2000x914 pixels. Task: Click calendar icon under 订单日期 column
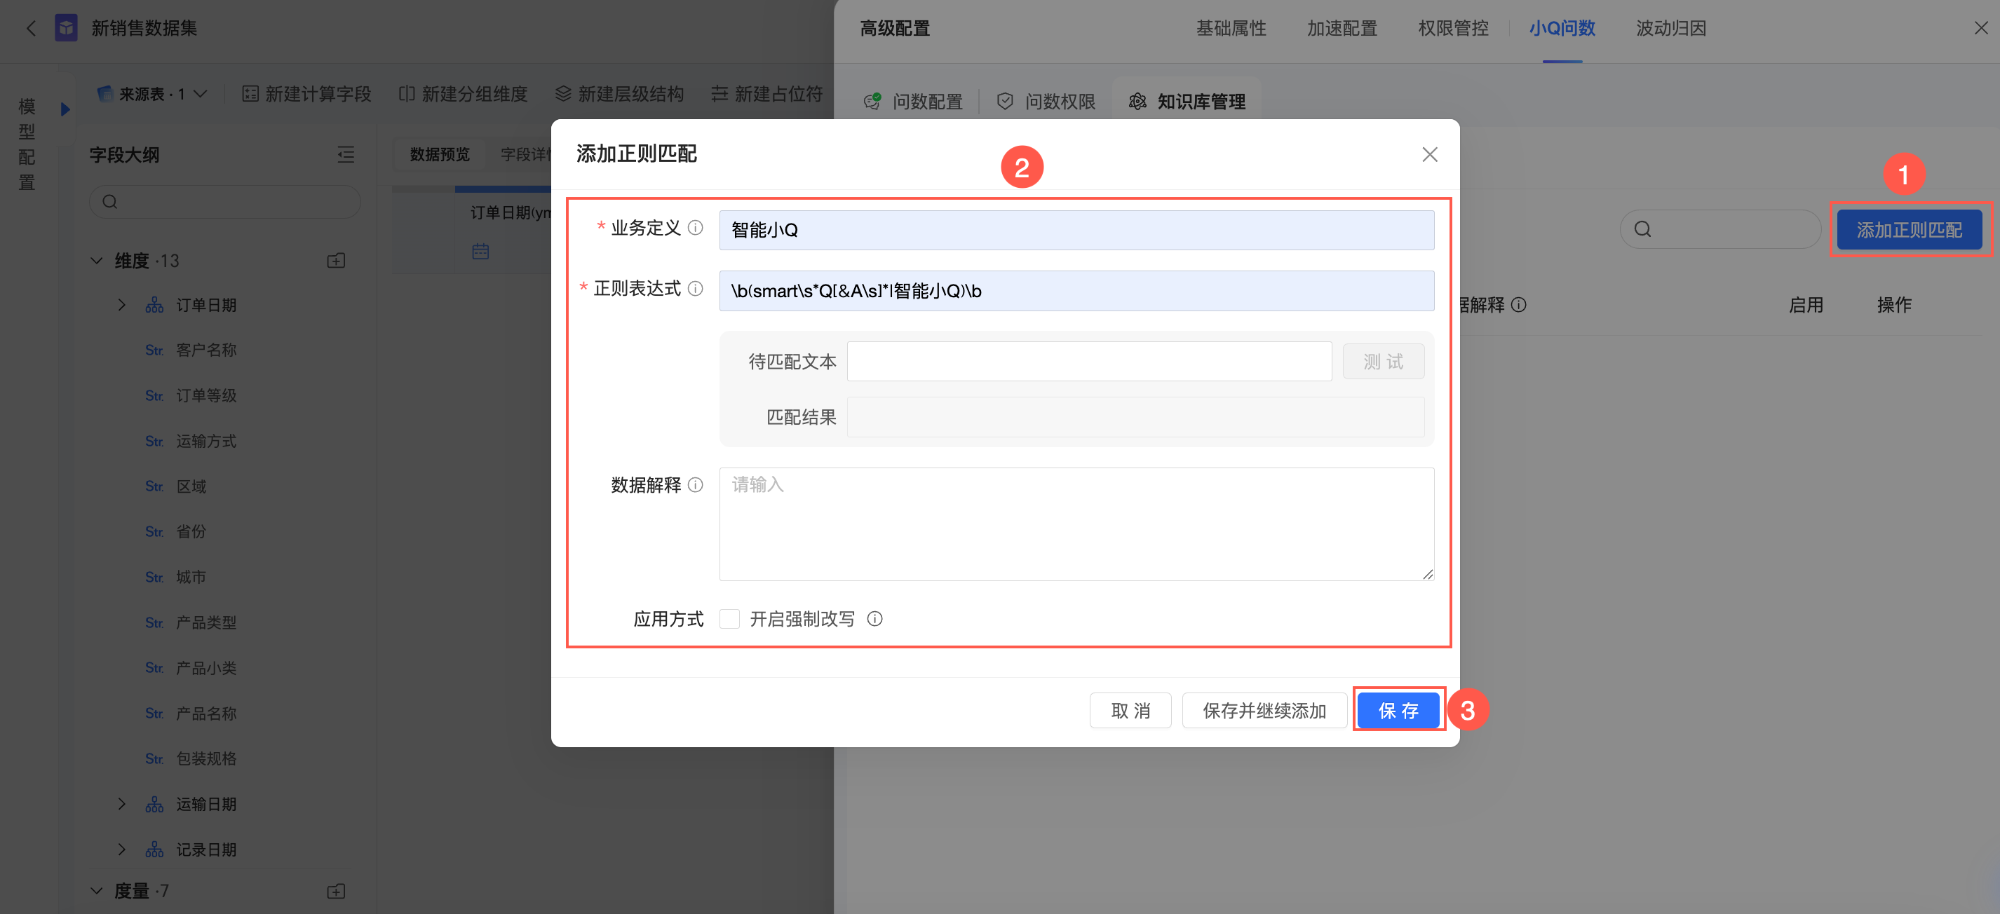(480, 251)
